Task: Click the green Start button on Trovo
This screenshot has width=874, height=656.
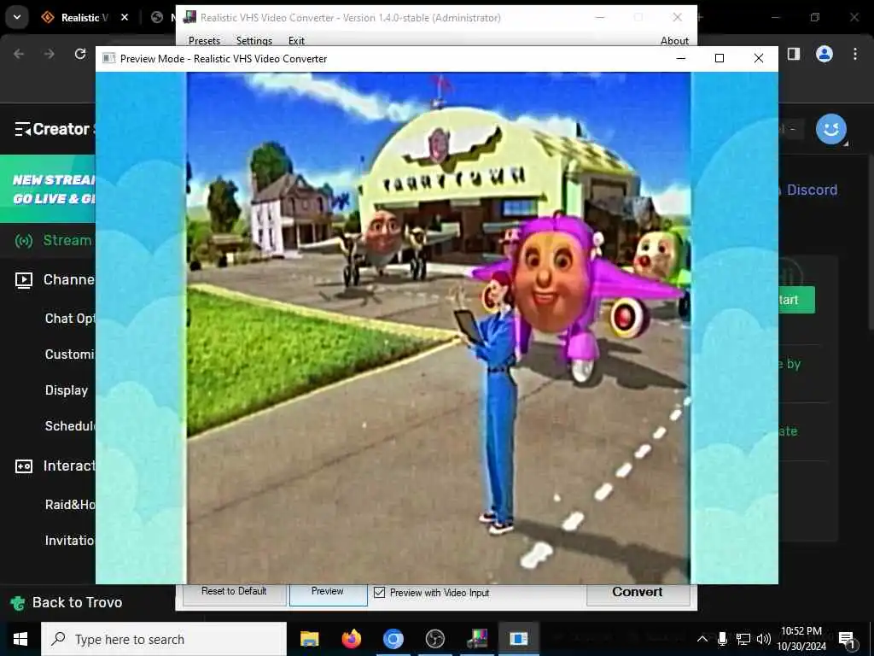Action: coord(796,300)
